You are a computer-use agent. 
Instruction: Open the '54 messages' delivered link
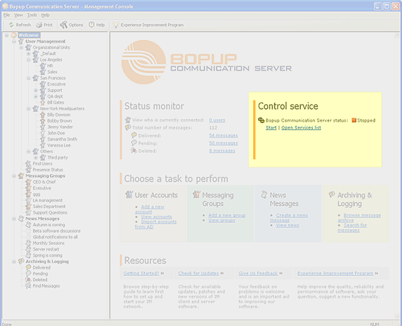(x=223, y=135)
